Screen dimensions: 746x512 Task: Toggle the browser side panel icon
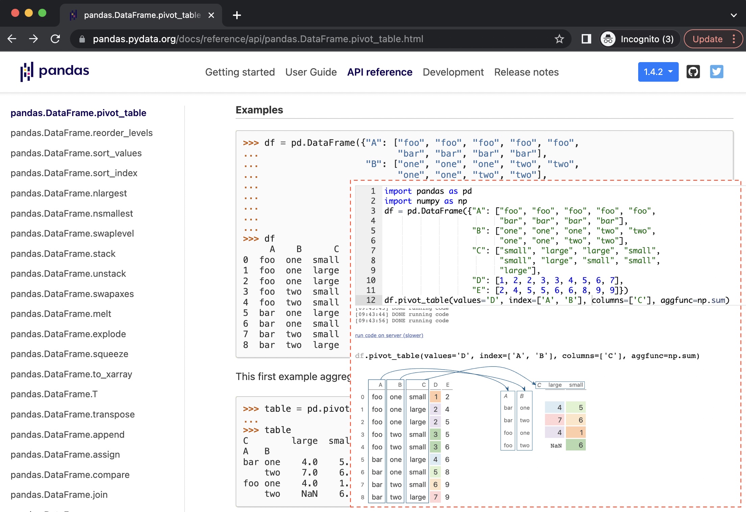(x=586, y=39)
